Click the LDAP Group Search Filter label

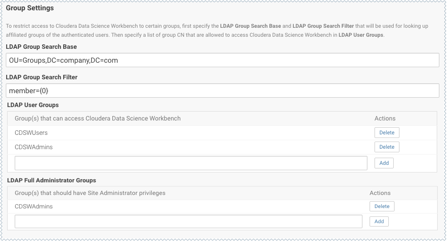click(x=42, y=77)
